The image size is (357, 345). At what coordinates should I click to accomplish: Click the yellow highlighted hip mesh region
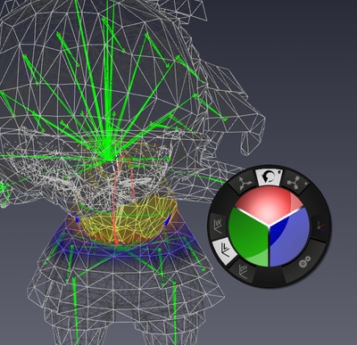128,221
